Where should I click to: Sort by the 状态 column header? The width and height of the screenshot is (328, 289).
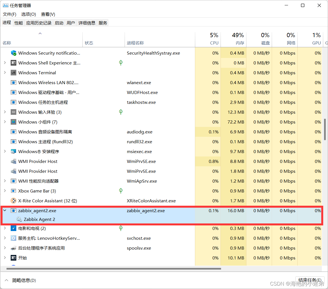104,39
